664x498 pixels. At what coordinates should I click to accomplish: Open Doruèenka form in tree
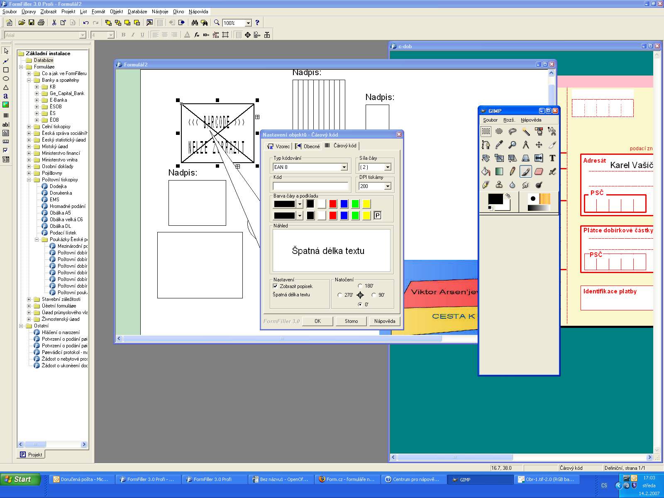[x=61, y=193]
